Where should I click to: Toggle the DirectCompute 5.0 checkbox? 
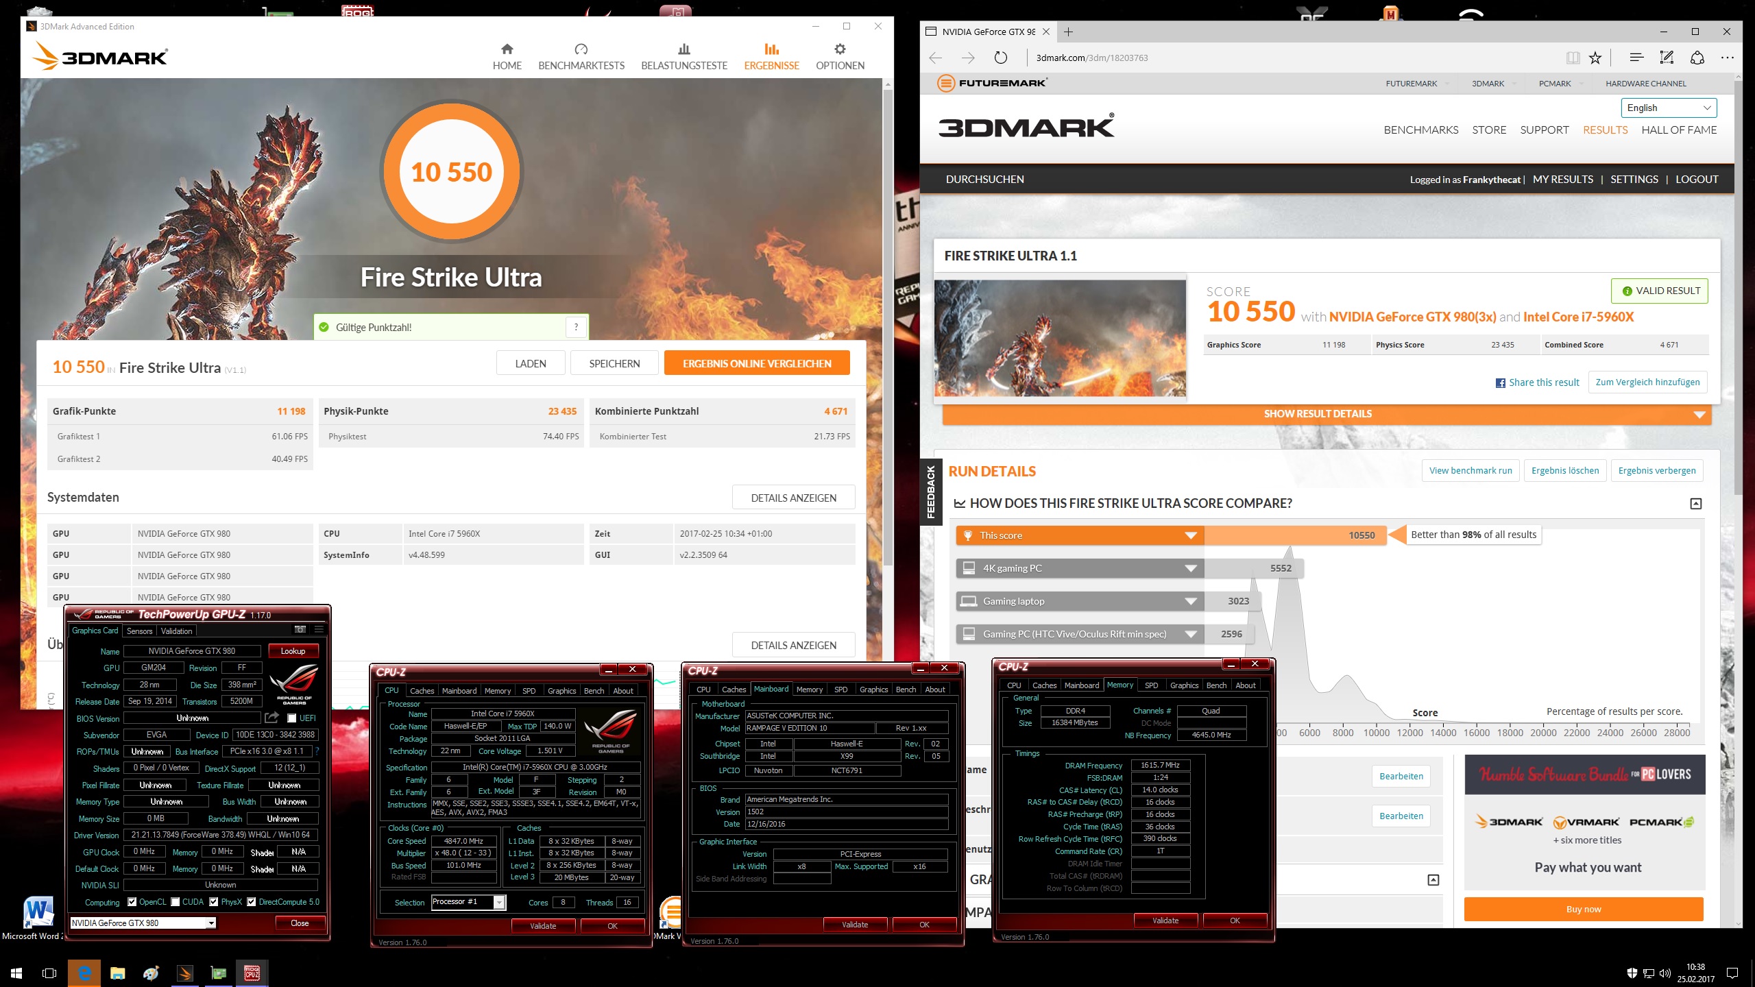[x=252, y=902]
